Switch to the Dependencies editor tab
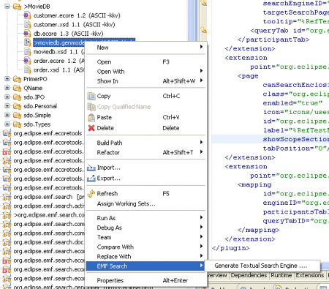This screenshot has height=289, width=329. click(x=249, y=275)
